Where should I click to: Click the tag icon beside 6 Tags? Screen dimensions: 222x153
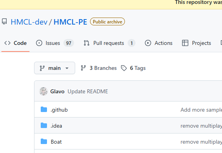(124, 68)
